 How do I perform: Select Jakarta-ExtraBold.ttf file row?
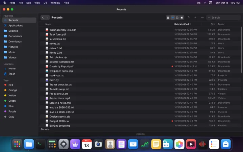[x=140, y=62]
